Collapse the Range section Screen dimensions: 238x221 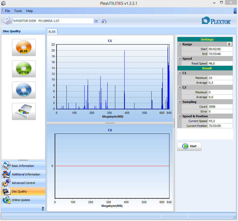tap(180, 44)
